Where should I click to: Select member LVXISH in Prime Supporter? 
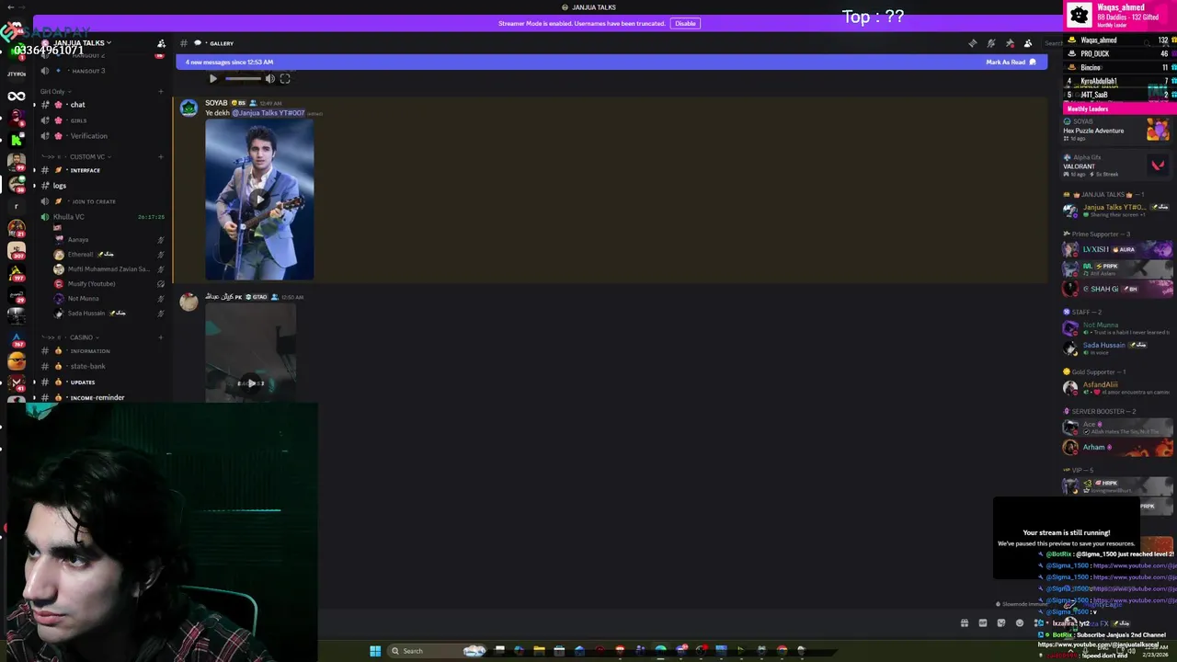1118,249
